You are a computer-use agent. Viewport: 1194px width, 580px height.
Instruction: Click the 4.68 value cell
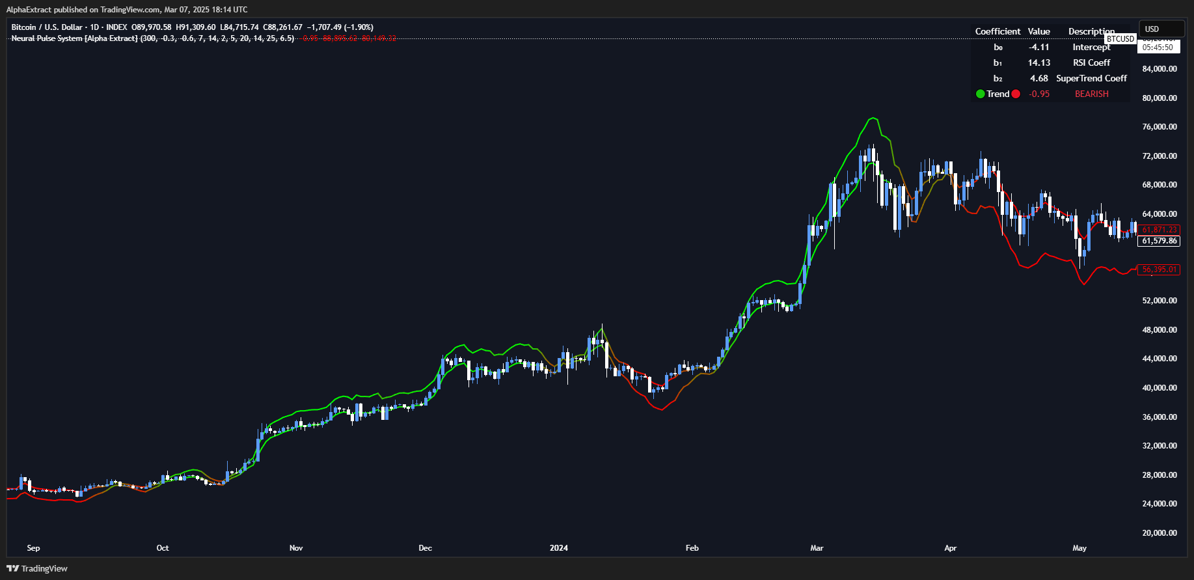[1039, 78]
